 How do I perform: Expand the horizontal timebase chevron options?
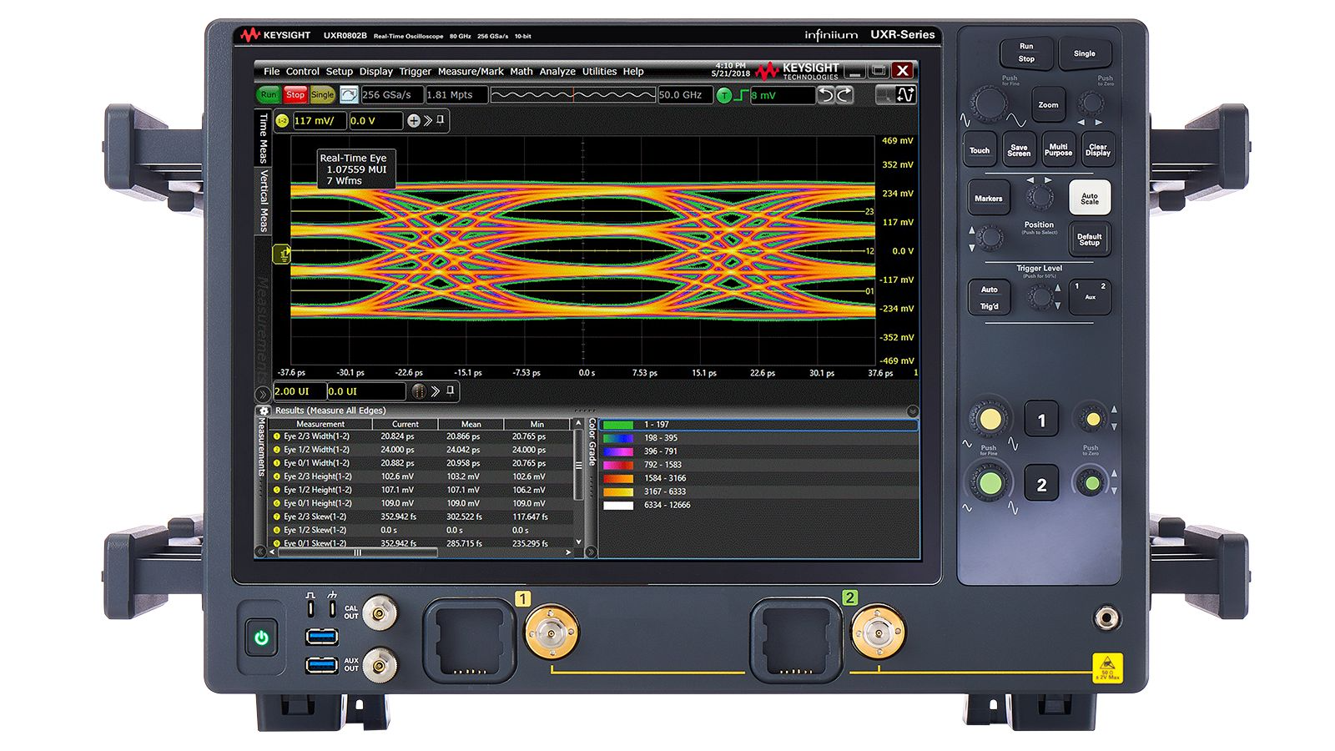[435, 391]
